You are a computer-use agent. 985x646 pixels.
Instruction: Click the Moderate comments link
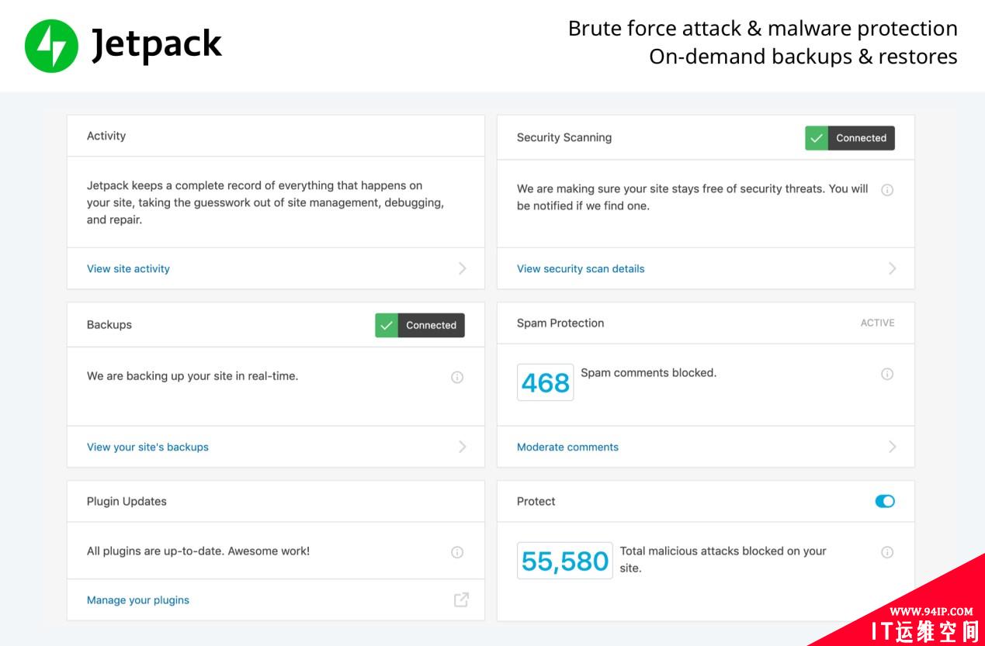[x=567, y=447]
